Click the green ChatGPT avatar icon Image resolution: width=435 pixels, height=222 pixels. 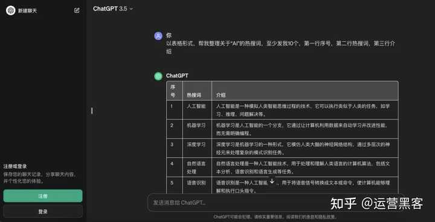[x=158, y=76]
